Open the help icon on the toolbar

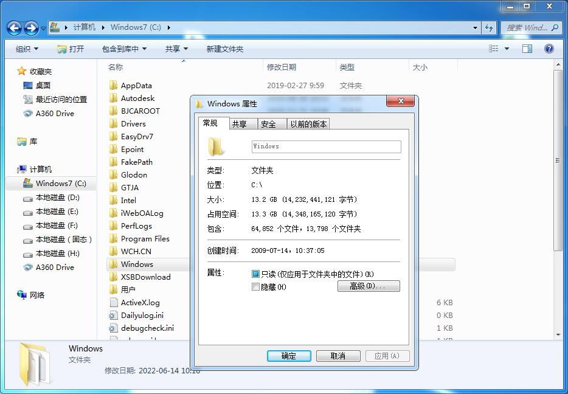pos(549,48)
